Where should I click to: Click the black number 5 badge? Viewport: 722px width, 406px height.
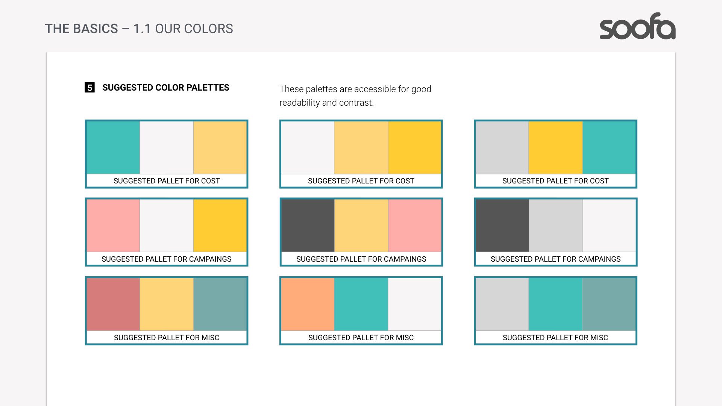[89, 88]
